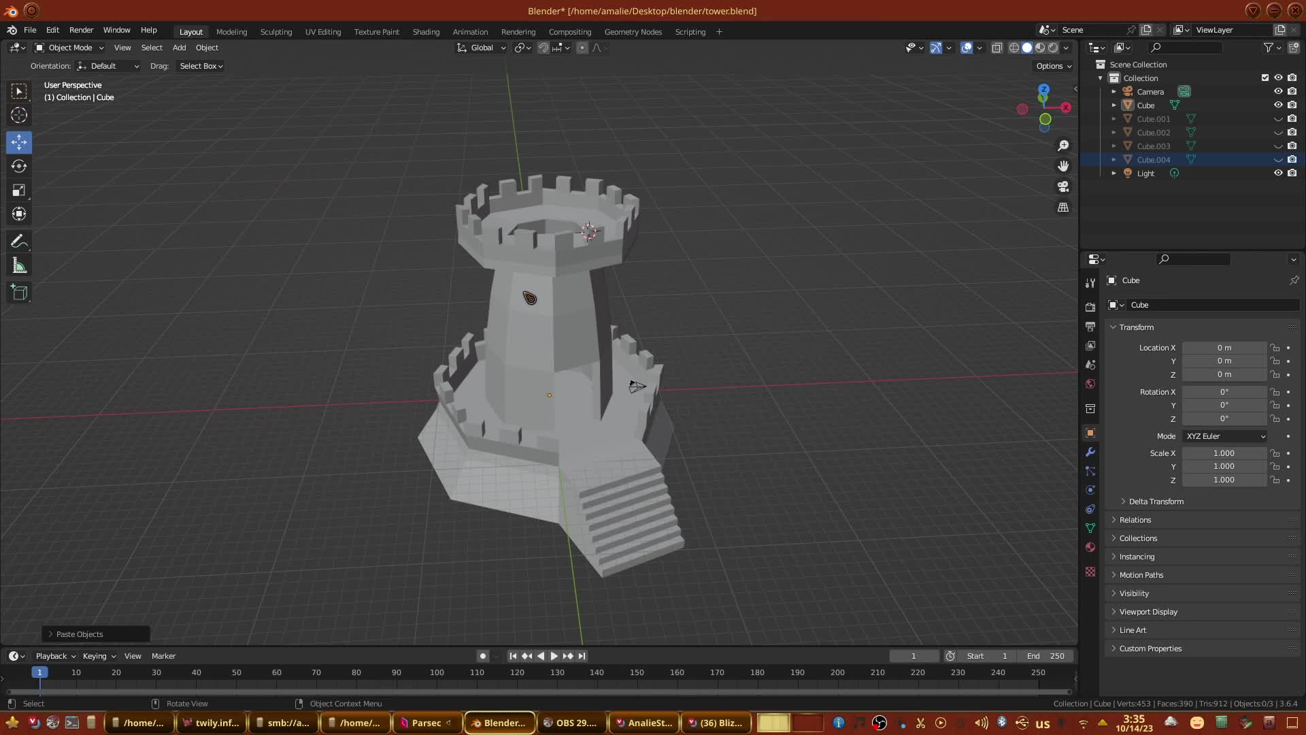Hide the Cube object in viewport

coord(1278,105)
